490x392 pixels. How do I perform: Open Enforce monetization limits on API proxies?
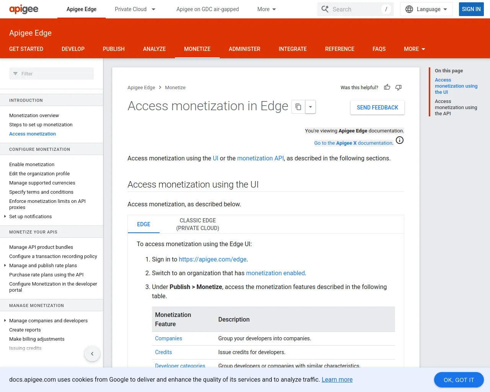pyautogui.click(x=47, y=204)
